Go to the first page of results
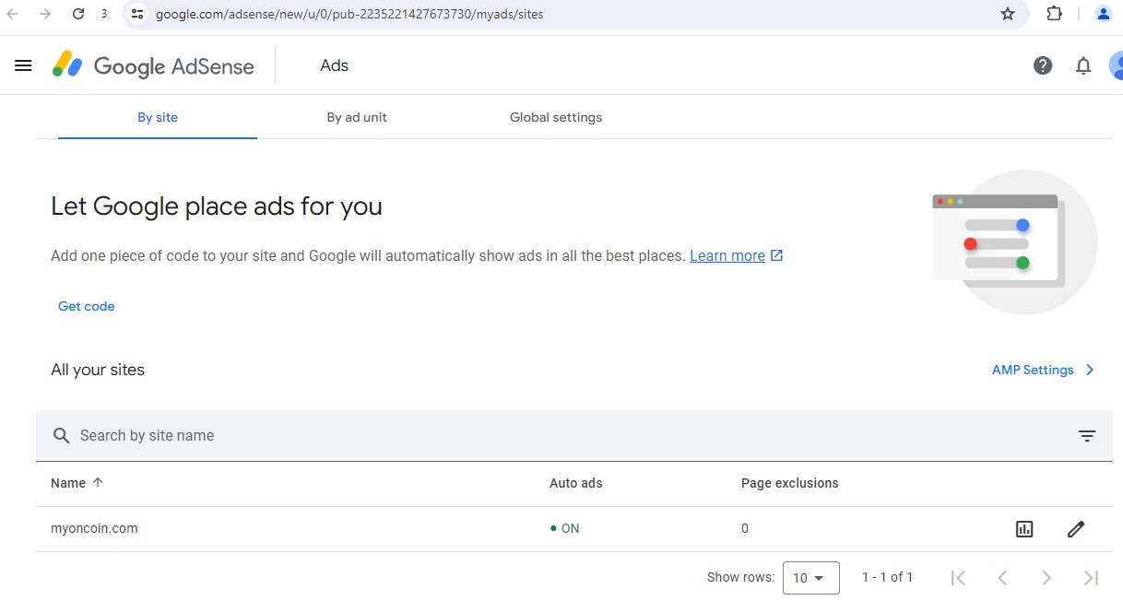1123x601 pixels. pyautogui.click(x=958, y=578)
